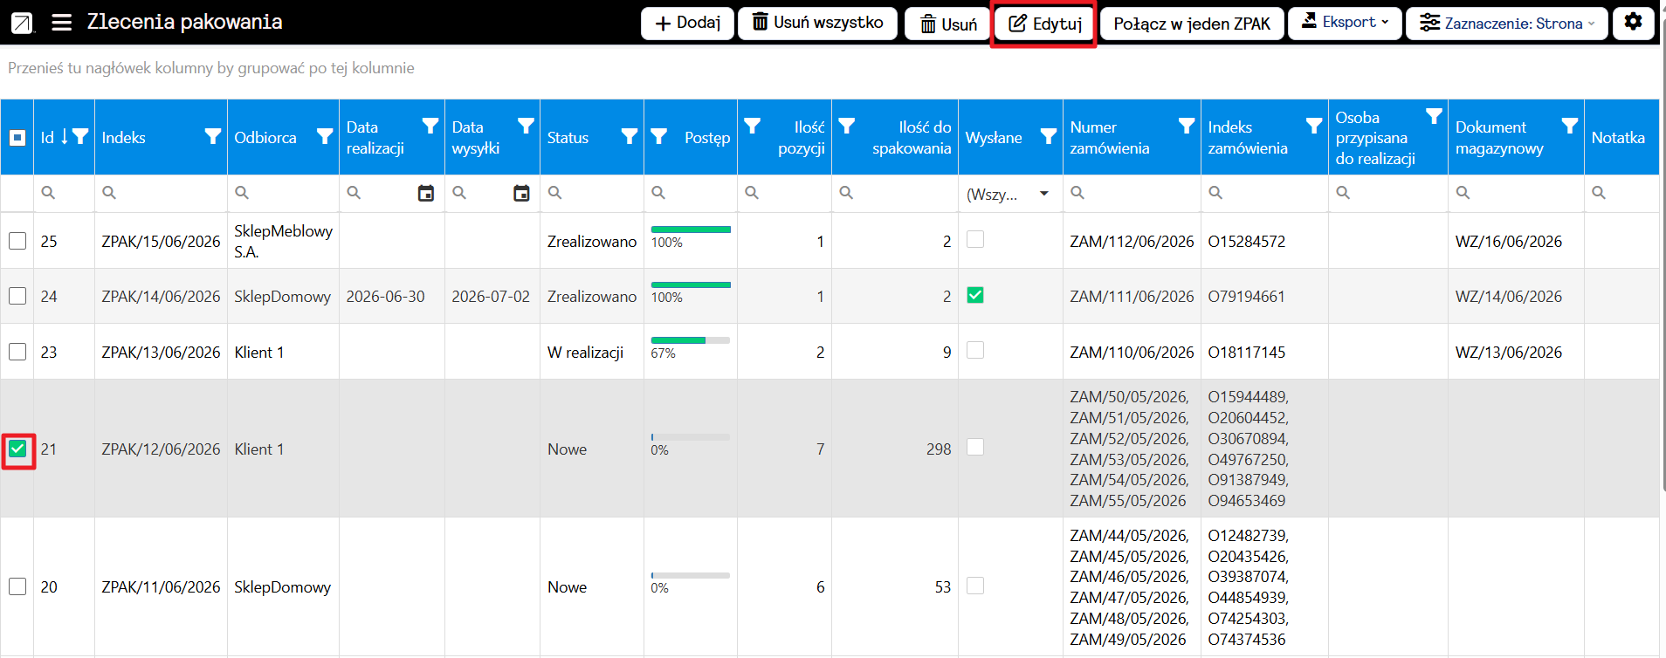Open the hamburger menu icon

[x=61, y=23]
